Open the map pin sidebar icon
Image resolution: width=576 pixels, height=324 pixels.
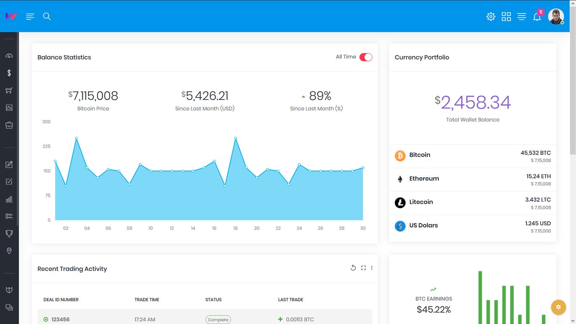tap(9, 251)
